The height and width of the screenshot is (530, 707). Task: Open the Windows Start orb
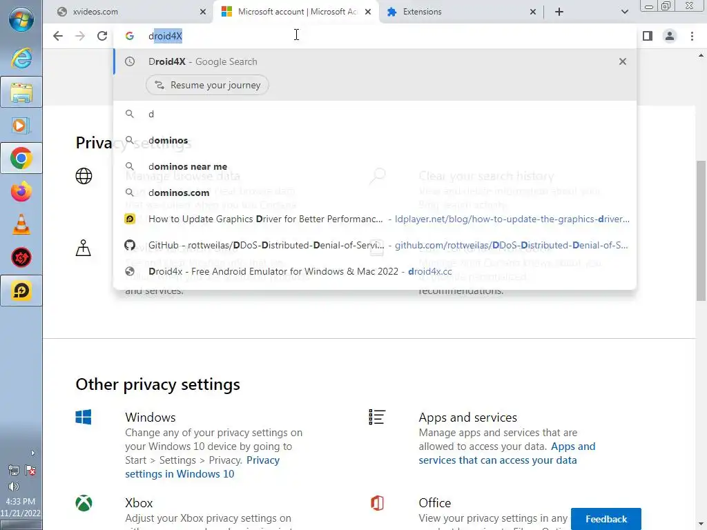(x=21, y=19)
